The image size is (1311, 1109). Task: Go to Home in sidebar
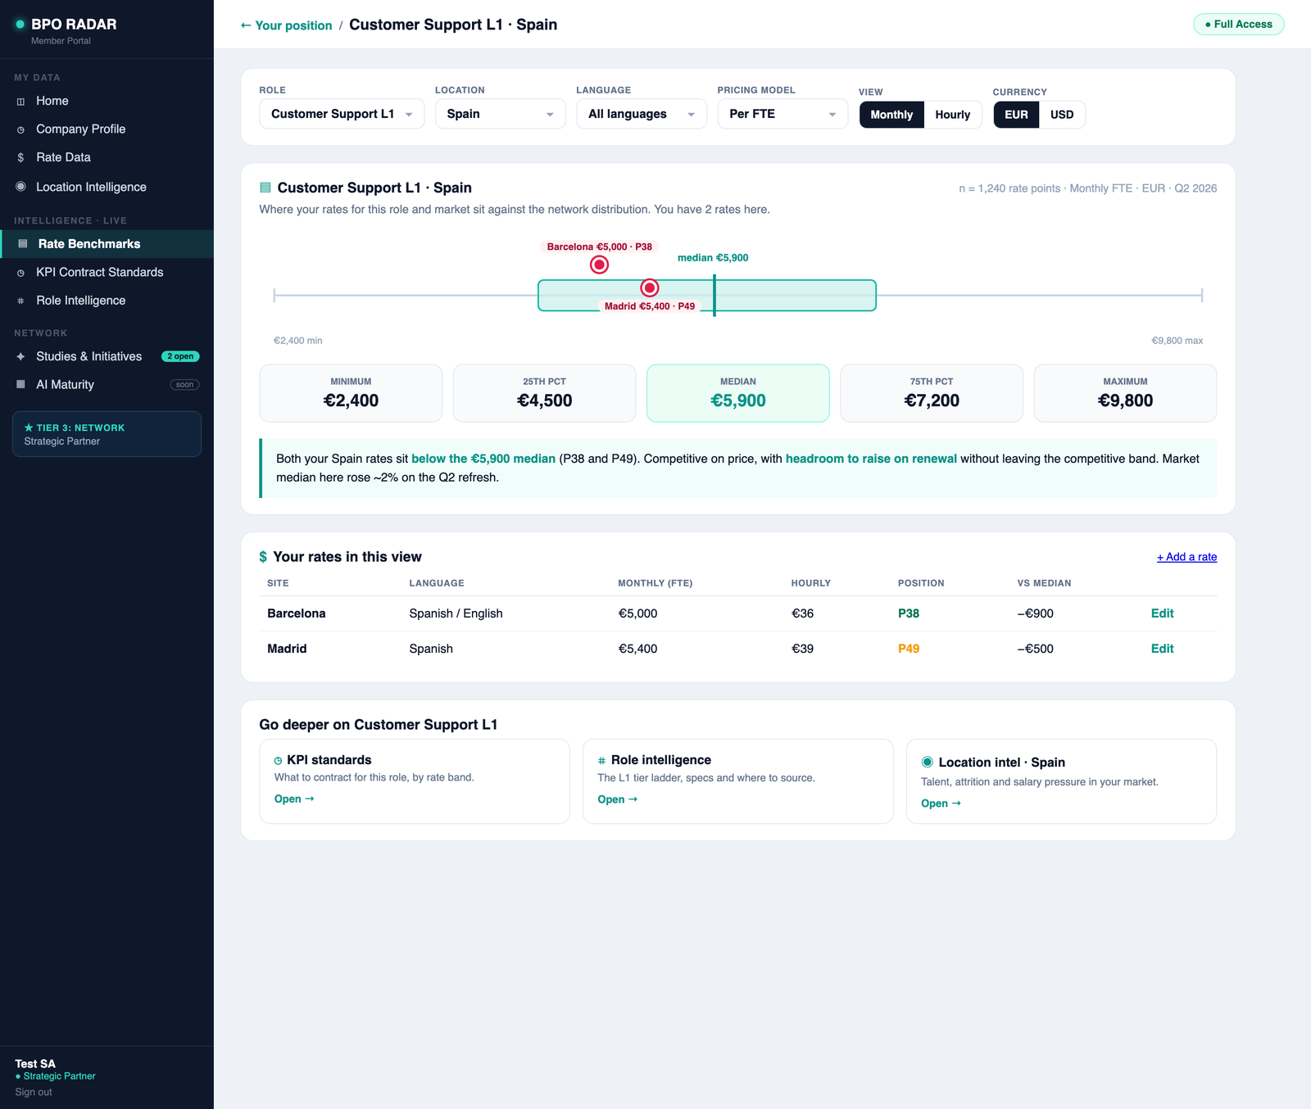pos(107,101)
